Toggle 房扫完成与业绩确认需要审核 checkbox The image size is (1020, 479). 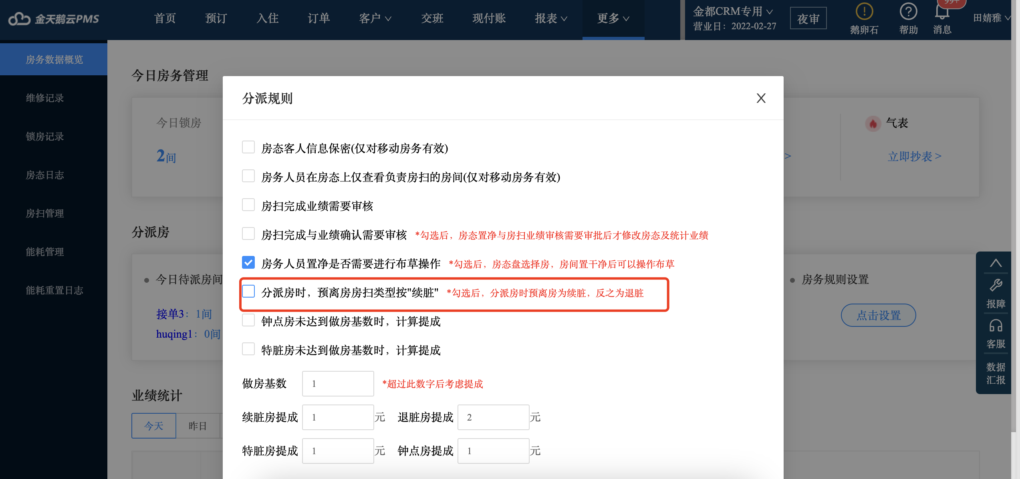(x=248, y=233)
